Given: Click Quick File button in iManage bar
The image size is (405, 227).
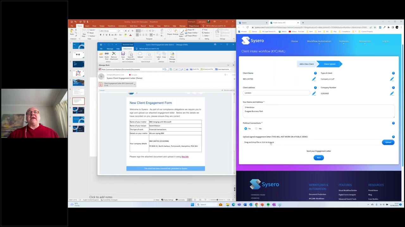Looking at the screenshot, I should (194, 69).
